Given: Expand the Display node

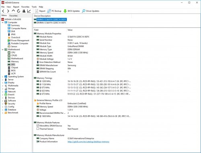Looking at the screenshot, I should click(x=2, y=83).
